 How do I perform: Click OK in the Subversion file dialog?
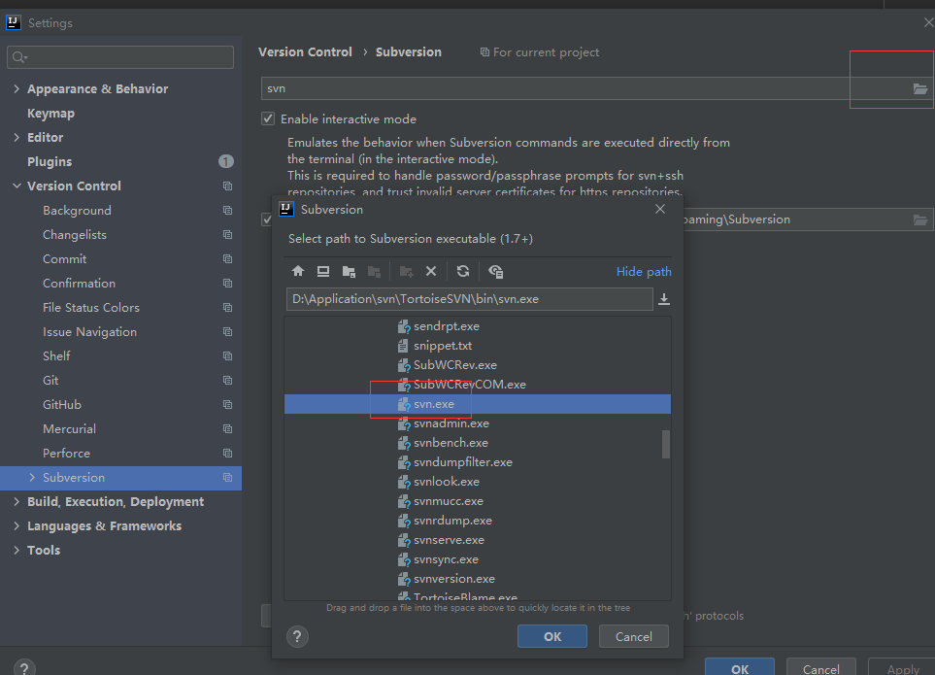point(552,636)
